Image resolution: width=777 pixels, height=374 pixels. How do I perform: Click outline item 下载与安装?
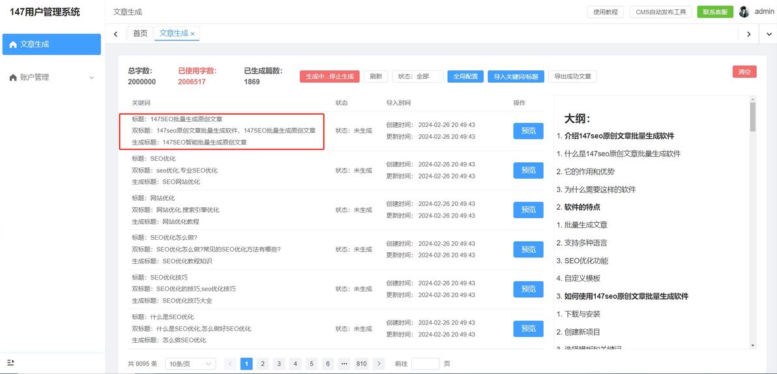(582, 314)
